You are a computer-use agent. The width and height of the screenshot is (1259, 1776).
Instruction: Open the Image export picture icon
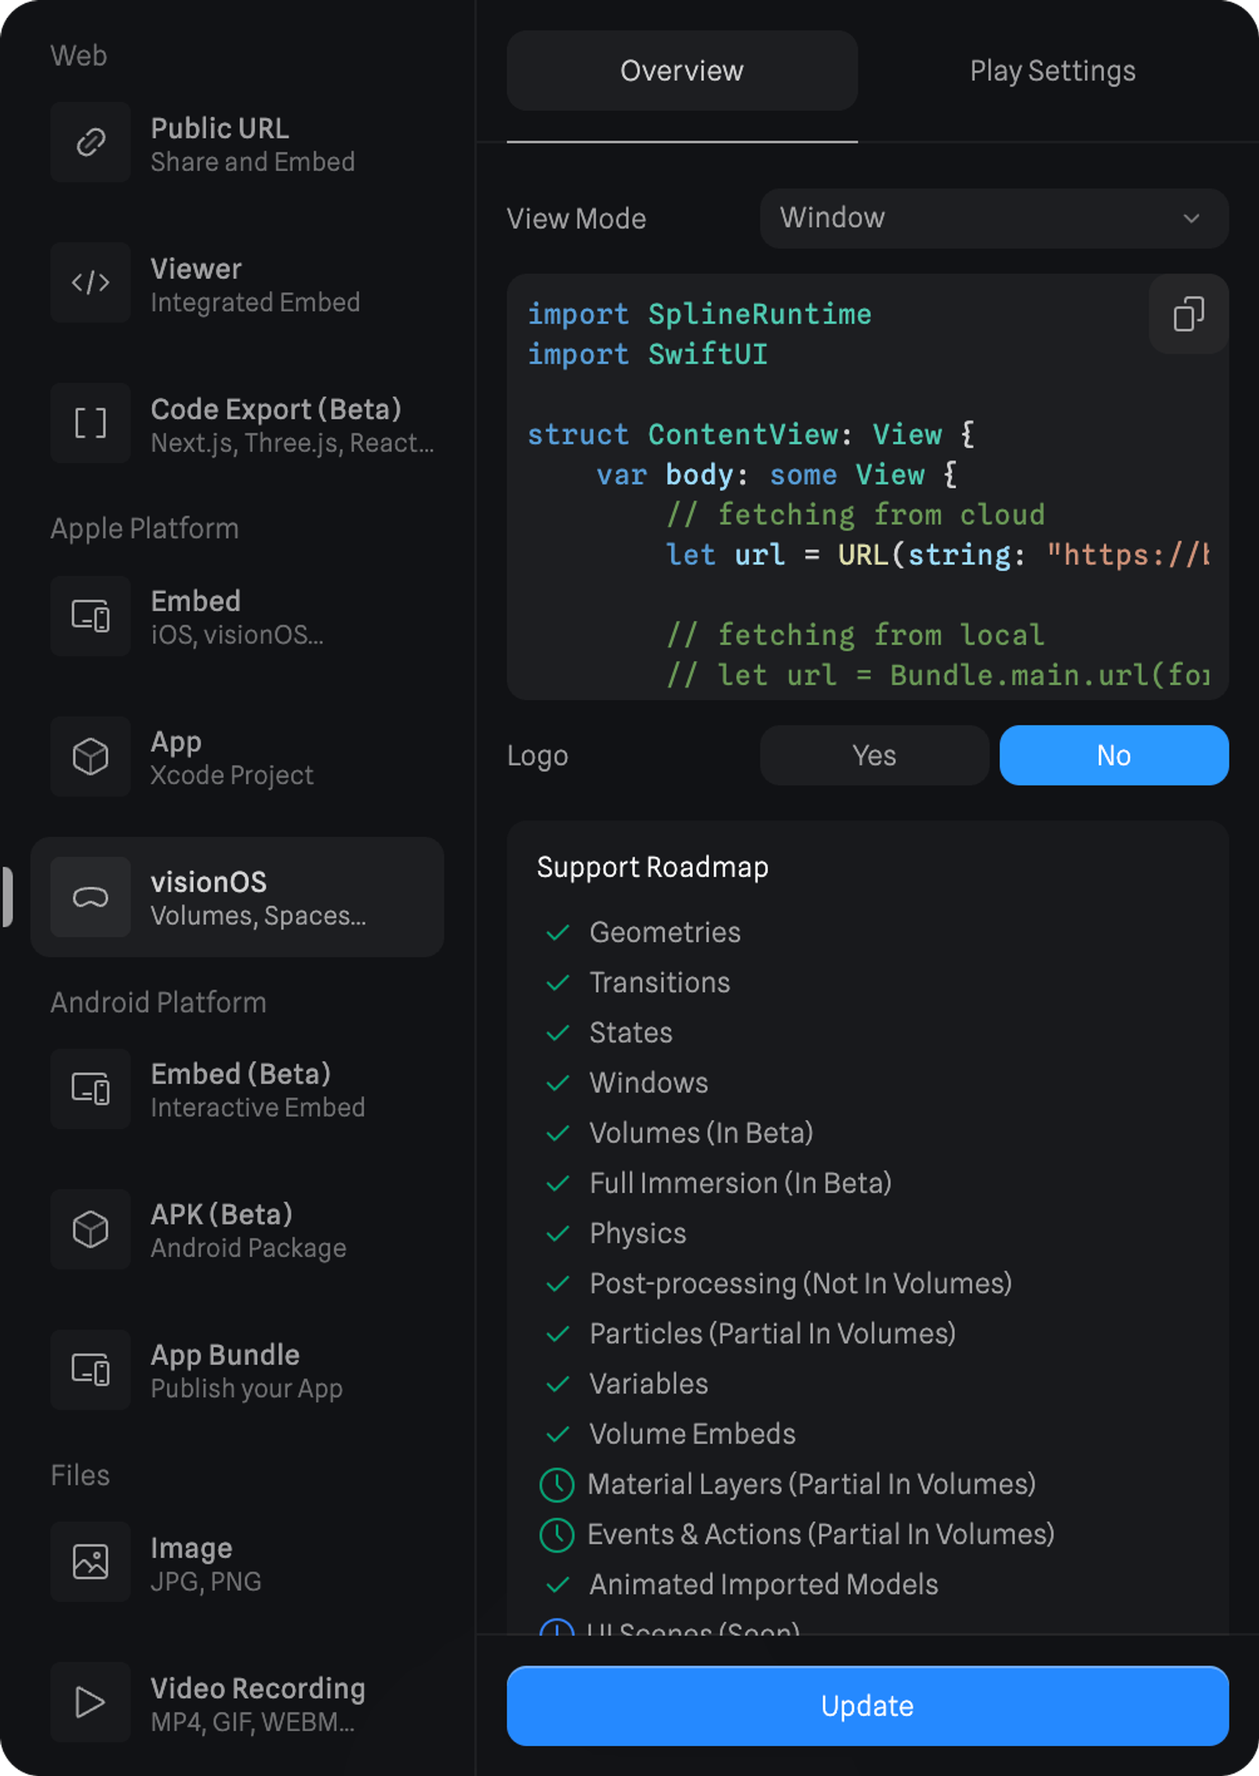[x=91, y=1561]
